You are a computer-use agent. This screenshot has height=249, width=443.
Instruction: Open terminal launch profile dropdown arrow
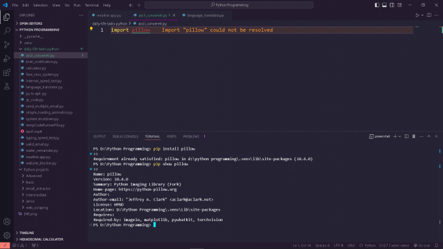[x=400, y=136]
